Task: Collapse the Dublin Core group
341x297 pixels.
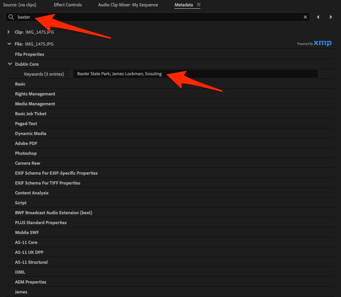Action: point(10,64)
